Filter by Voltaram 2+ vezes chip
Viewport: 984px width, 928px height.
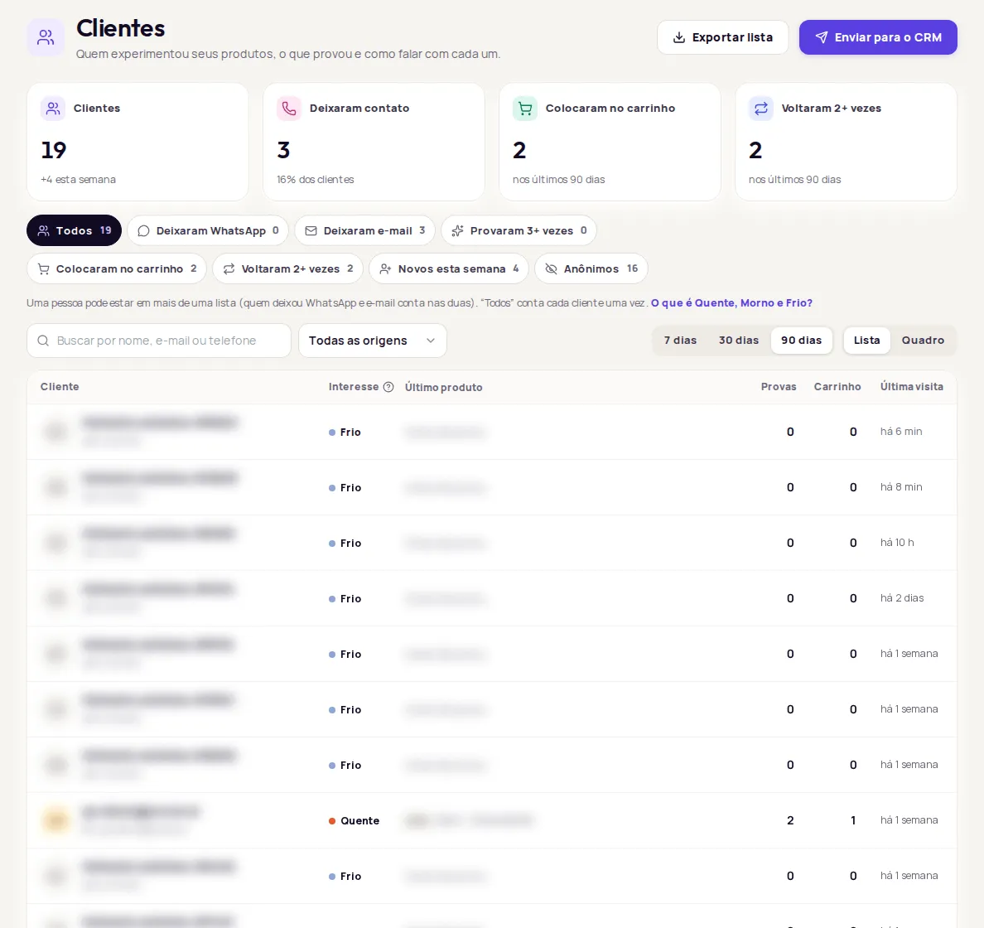tap(287, 268)
